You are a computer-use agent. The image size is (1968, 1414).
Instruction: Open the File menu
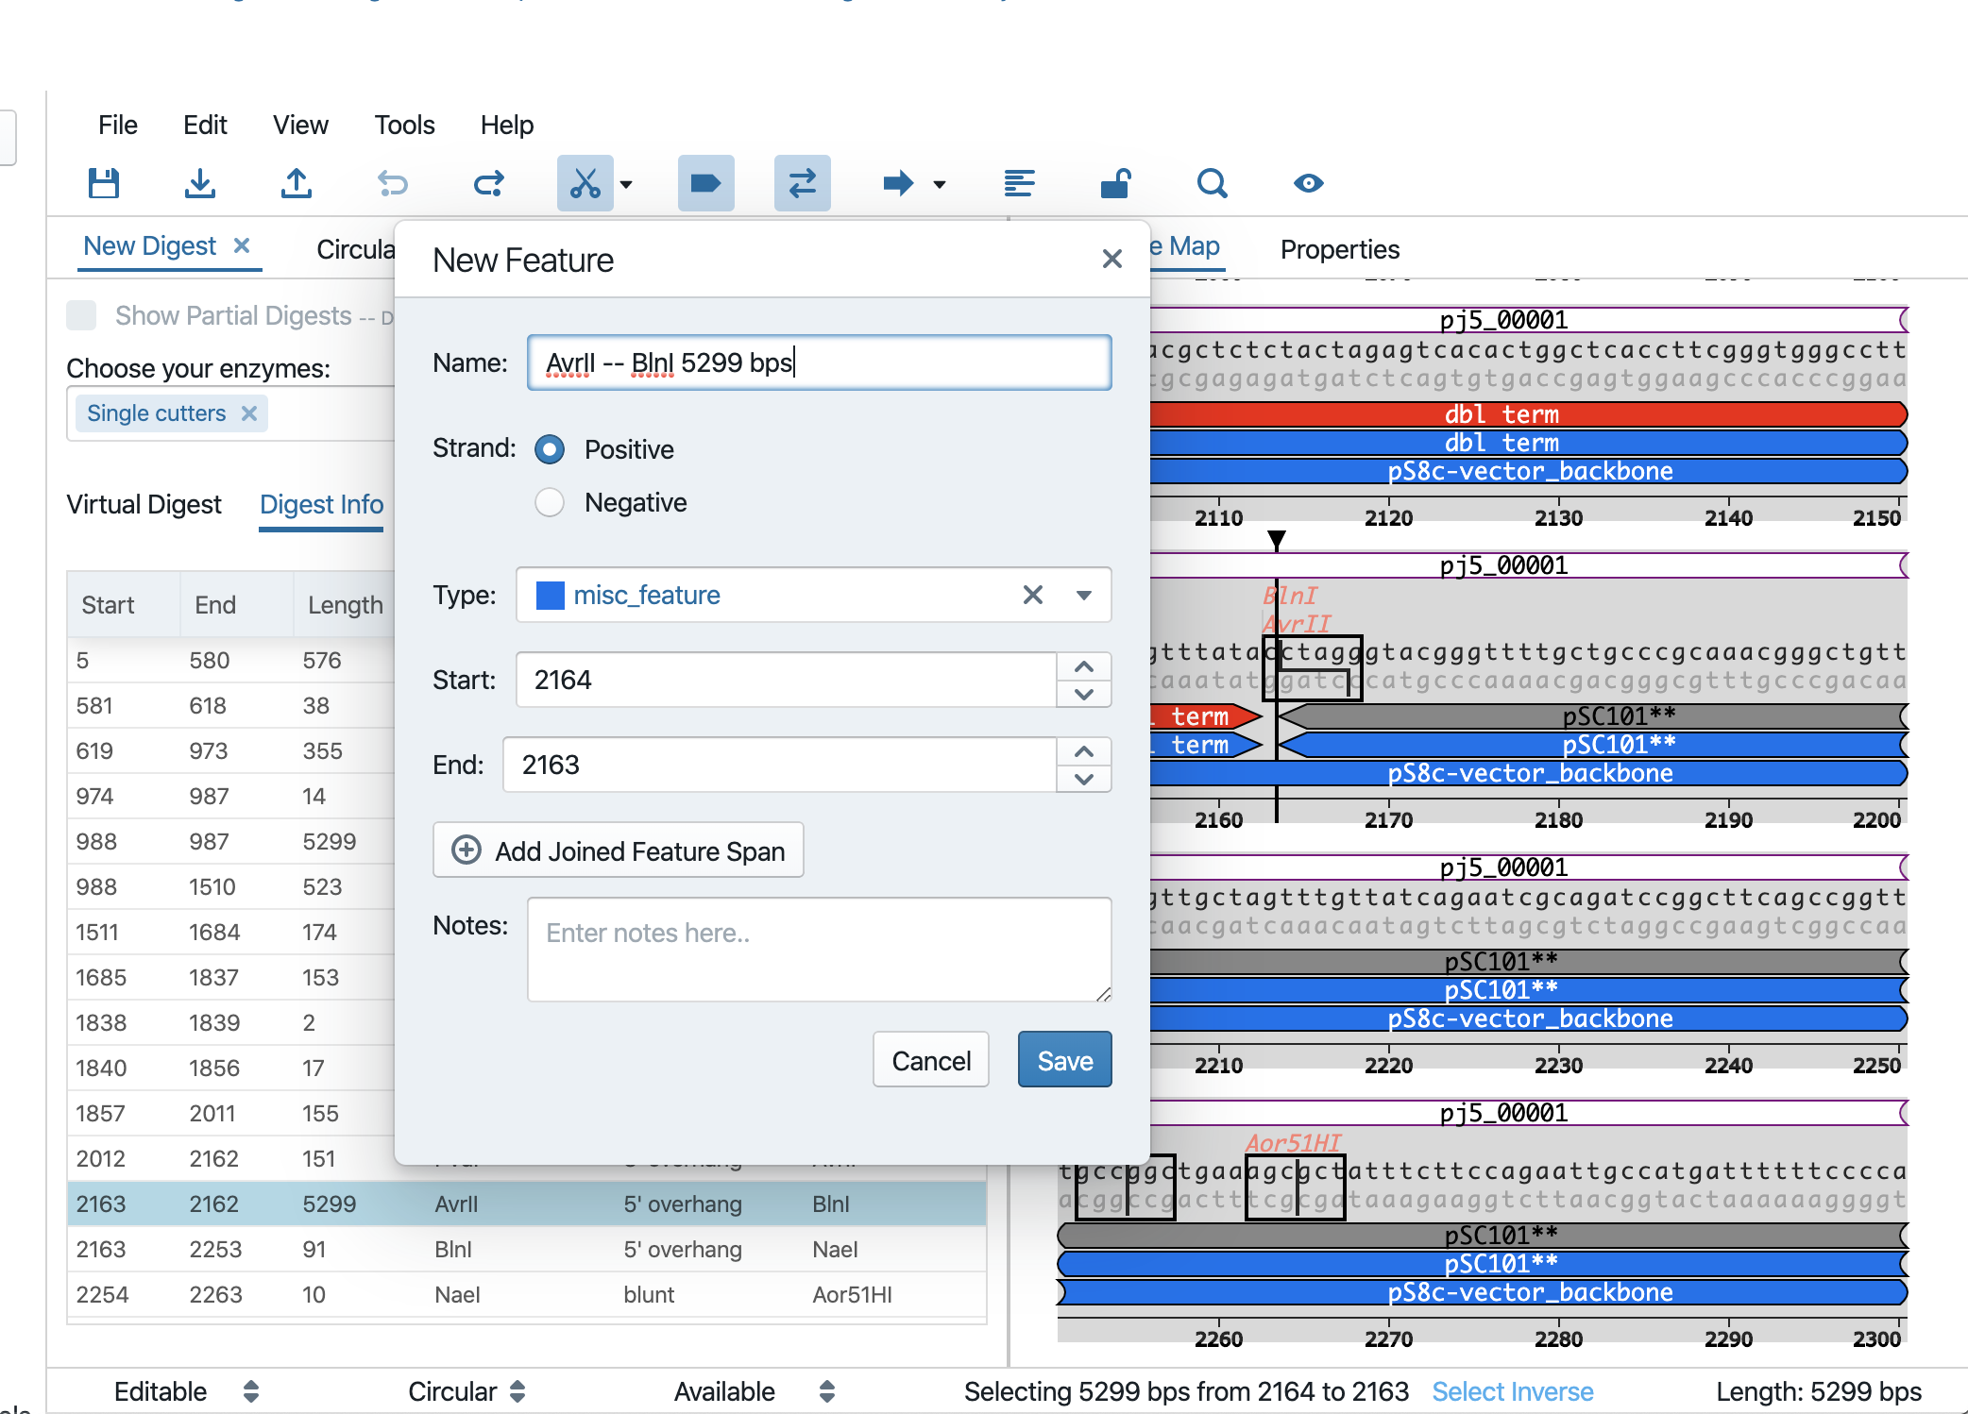coord(118,125)
